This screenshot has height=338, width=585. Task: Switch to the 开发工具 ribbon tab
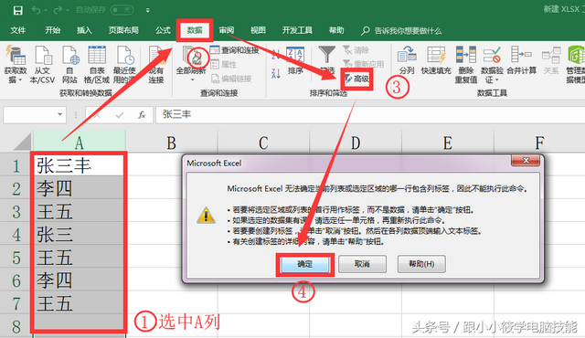297,30
